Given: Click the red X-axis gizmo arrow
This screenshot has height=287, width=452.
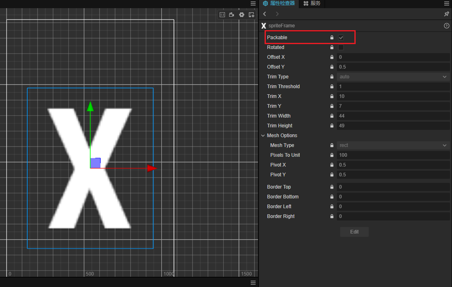Looking at the screenshot, I should (x=152, y=168).
